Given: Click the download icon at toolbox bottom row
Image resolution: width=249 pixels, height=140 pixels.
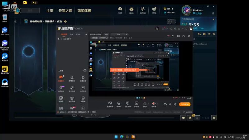Looking at the screenshot, I should [x=83, y=108].
